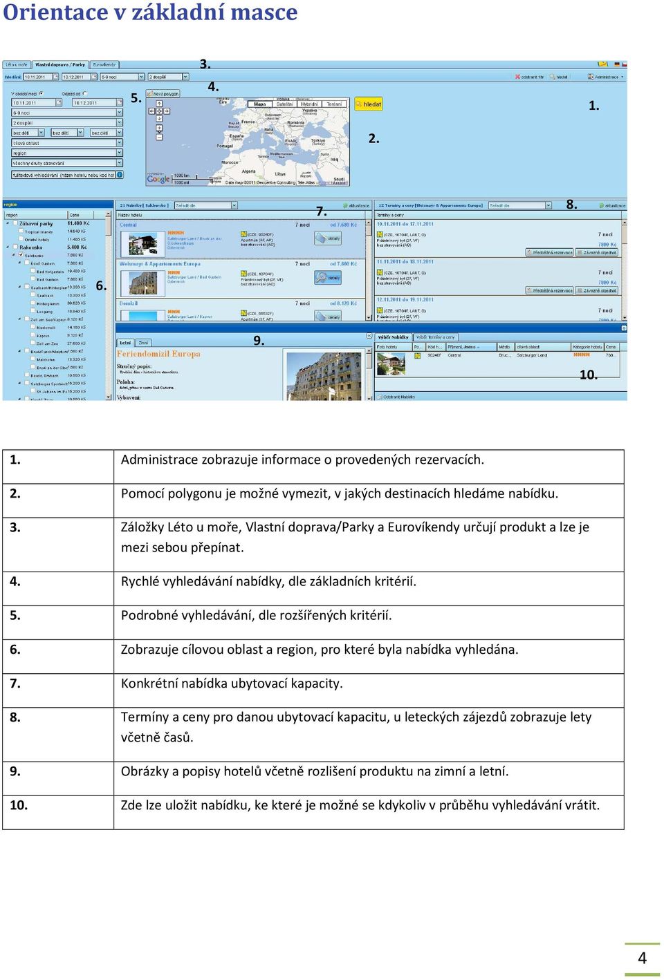Viewport: 664px width, 980px height.
Task: Open calendar icon in quick search end date
Action: tap(94, 77)
